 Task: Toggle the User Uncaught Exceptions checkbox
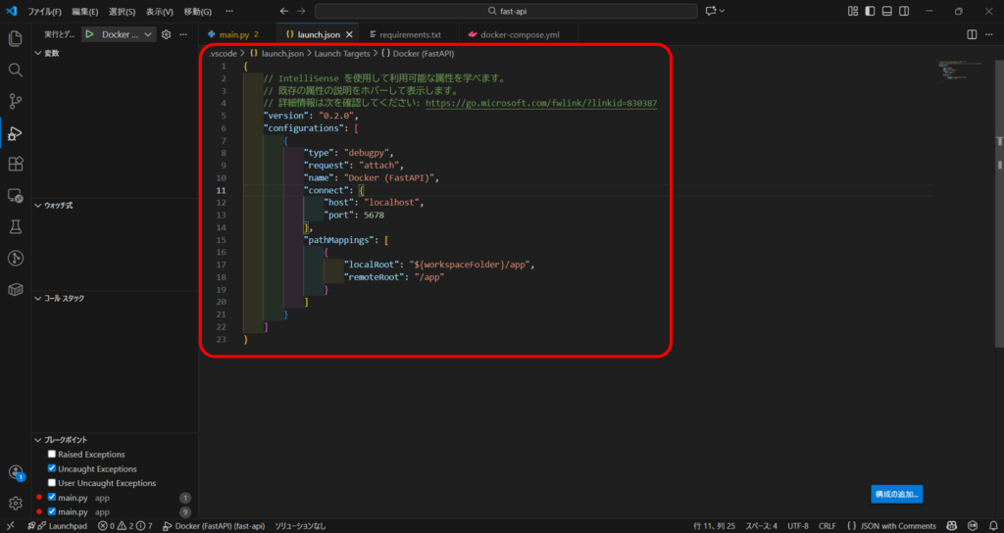click(x=52, y=483)
